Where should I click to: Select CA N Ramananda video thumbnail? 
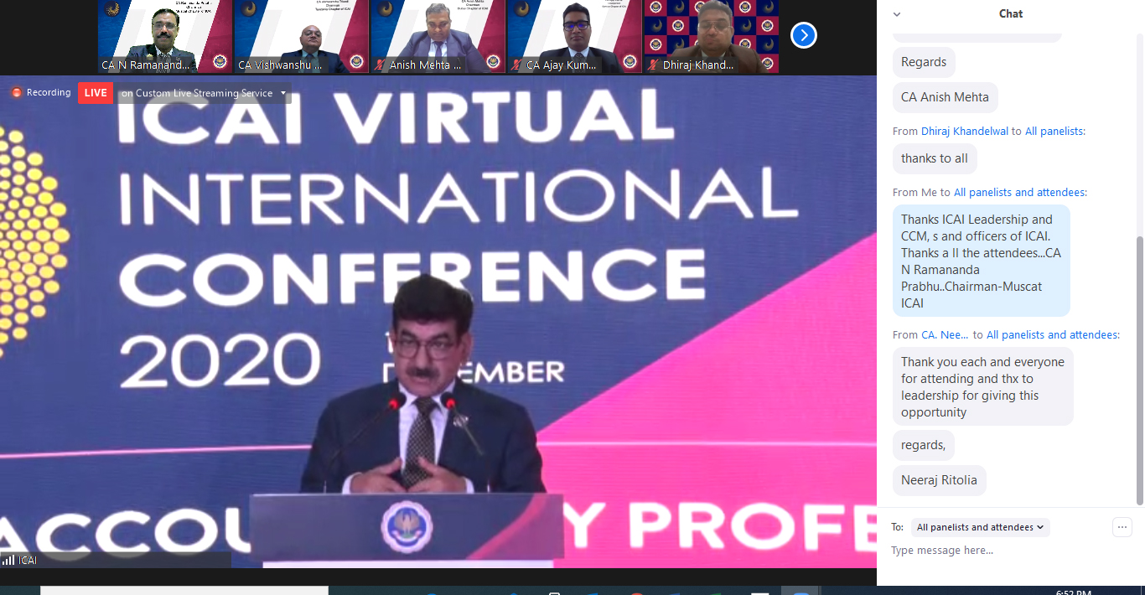[x=164, y=36]
